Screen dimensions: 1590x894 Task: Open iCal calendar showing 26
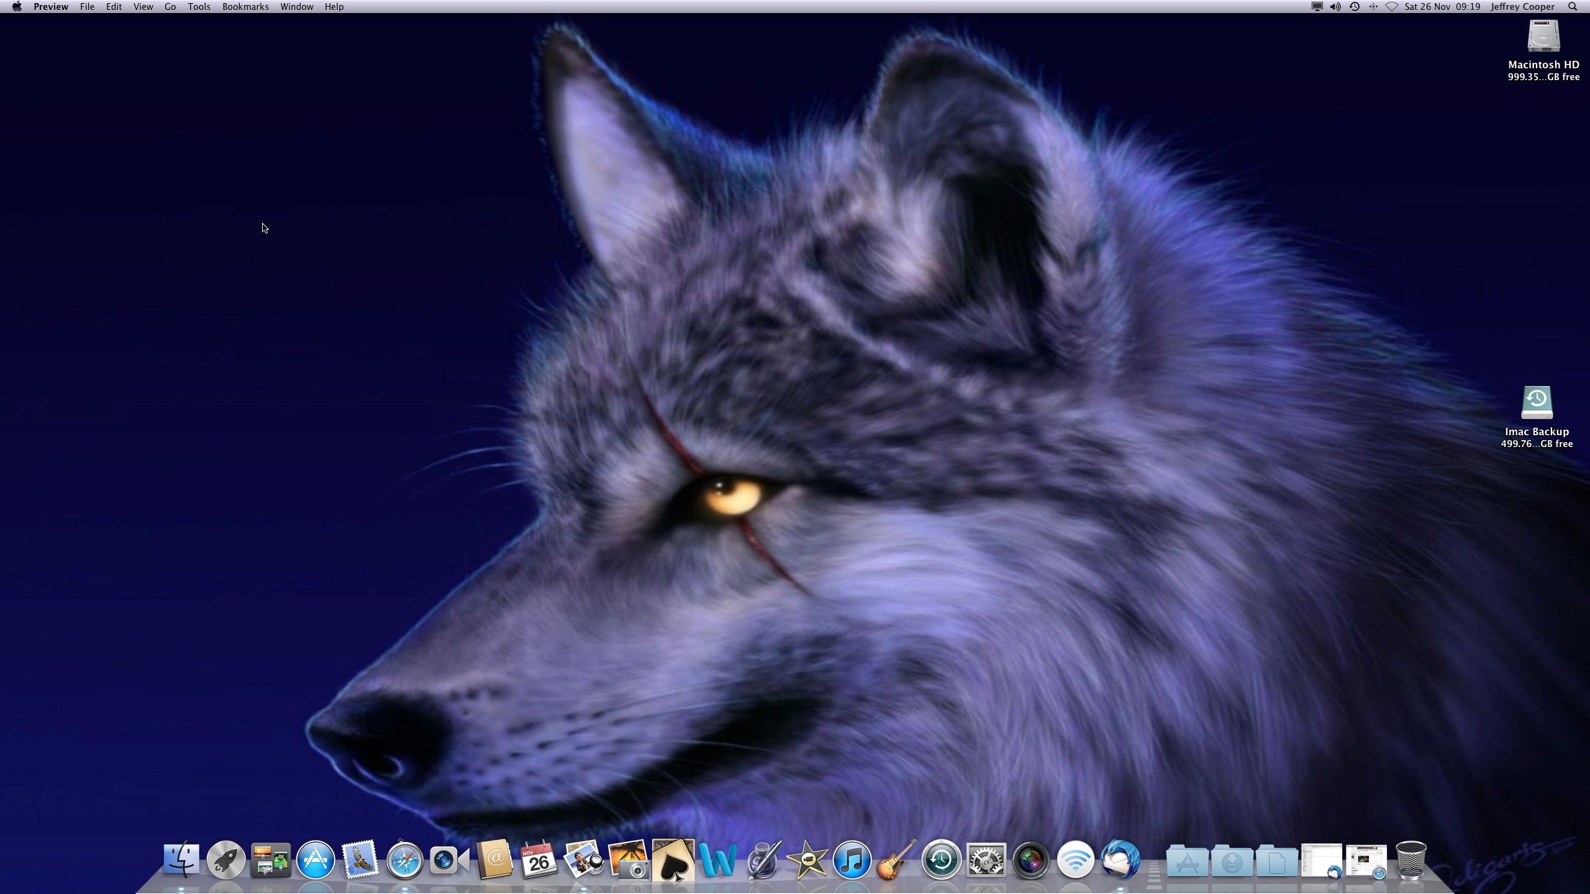point(538,860)
